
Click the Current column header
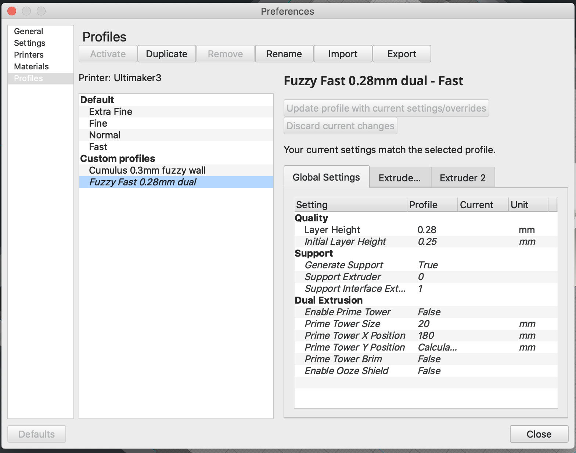click(483, 205)
